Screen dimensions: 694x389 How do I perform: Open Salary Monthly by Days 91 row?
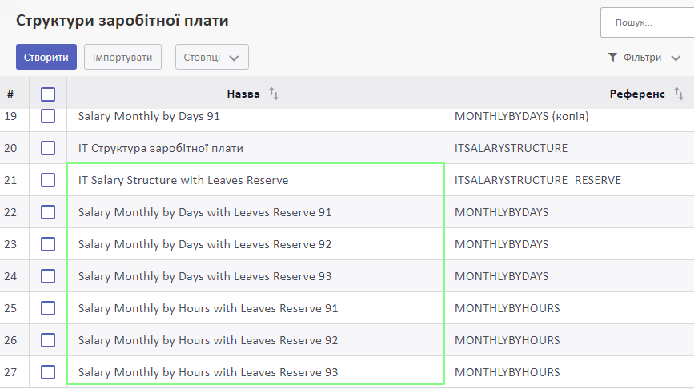[x=149, y=116]
